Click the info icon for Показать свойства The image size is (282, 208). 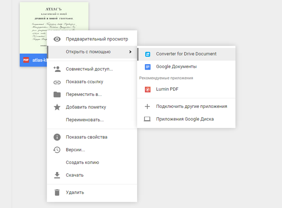[x=57, y=137]
